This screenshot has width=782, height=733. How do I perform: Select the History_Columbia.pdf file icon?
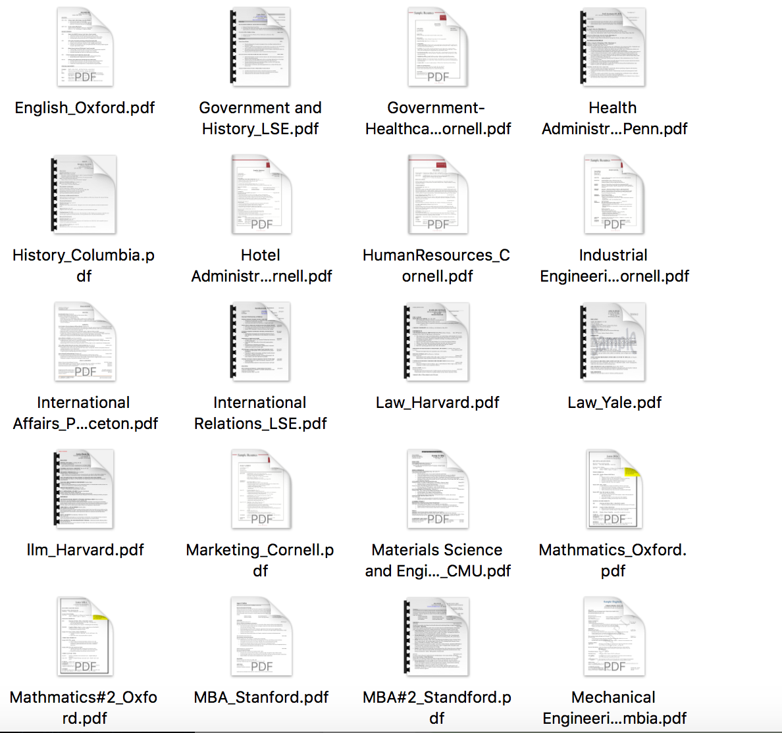[x=84, y=194]
